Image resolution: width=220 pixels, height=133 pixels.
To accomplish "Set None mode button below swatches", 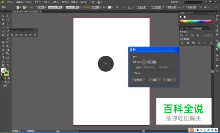I will (x=9, y=78).
